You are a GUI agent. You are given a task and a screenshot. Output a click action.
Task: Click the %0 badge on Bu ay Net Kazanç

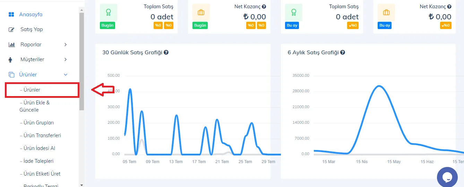[x=446, y=26]
